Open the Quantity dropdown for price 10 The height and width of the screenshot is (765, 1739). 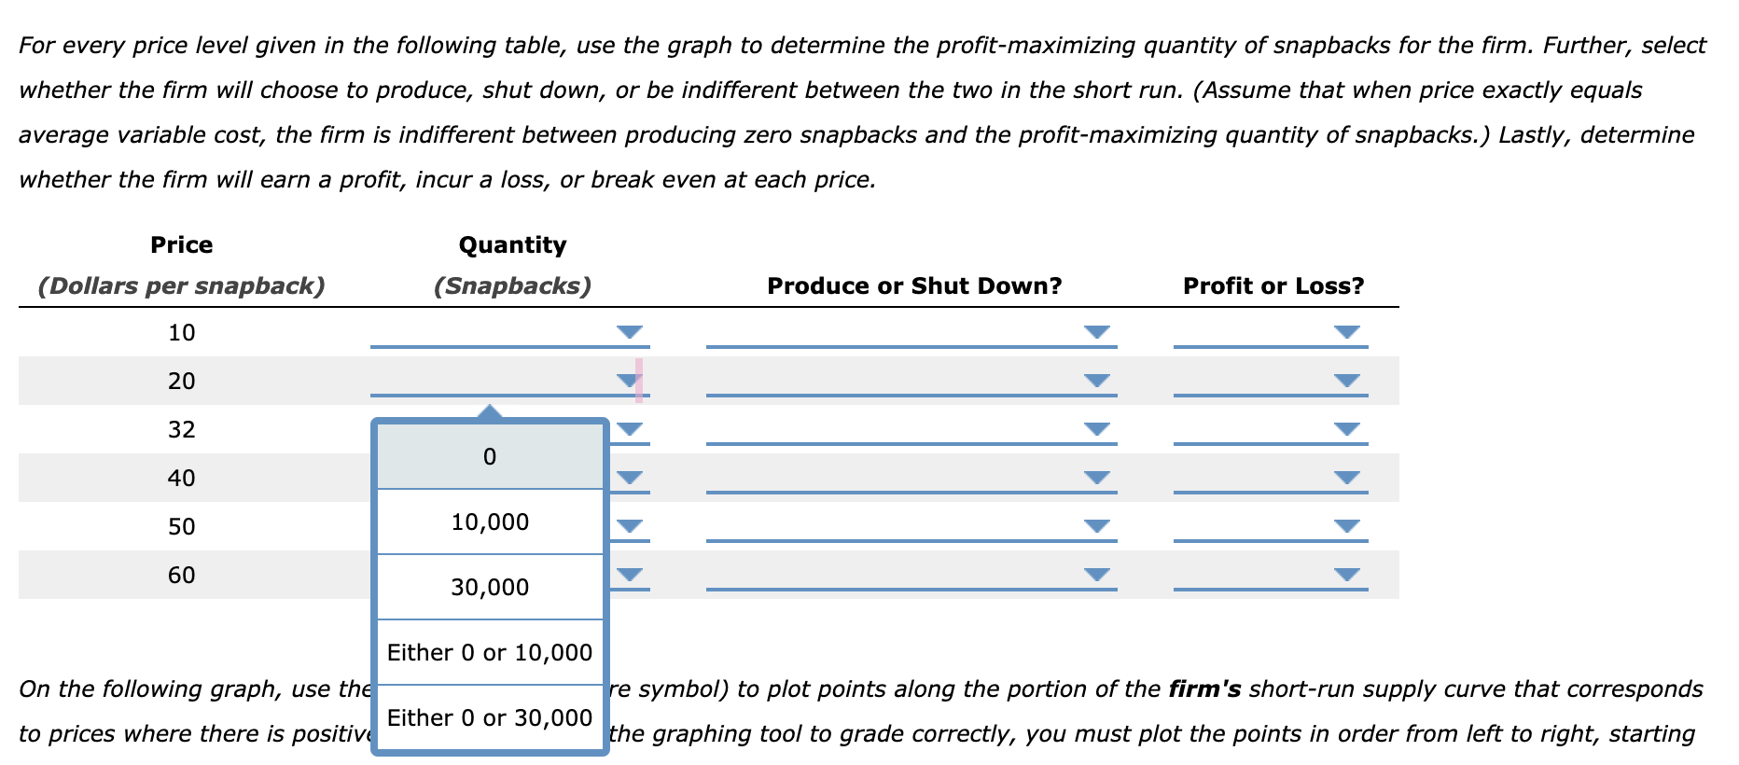click(x=630, y=331)
